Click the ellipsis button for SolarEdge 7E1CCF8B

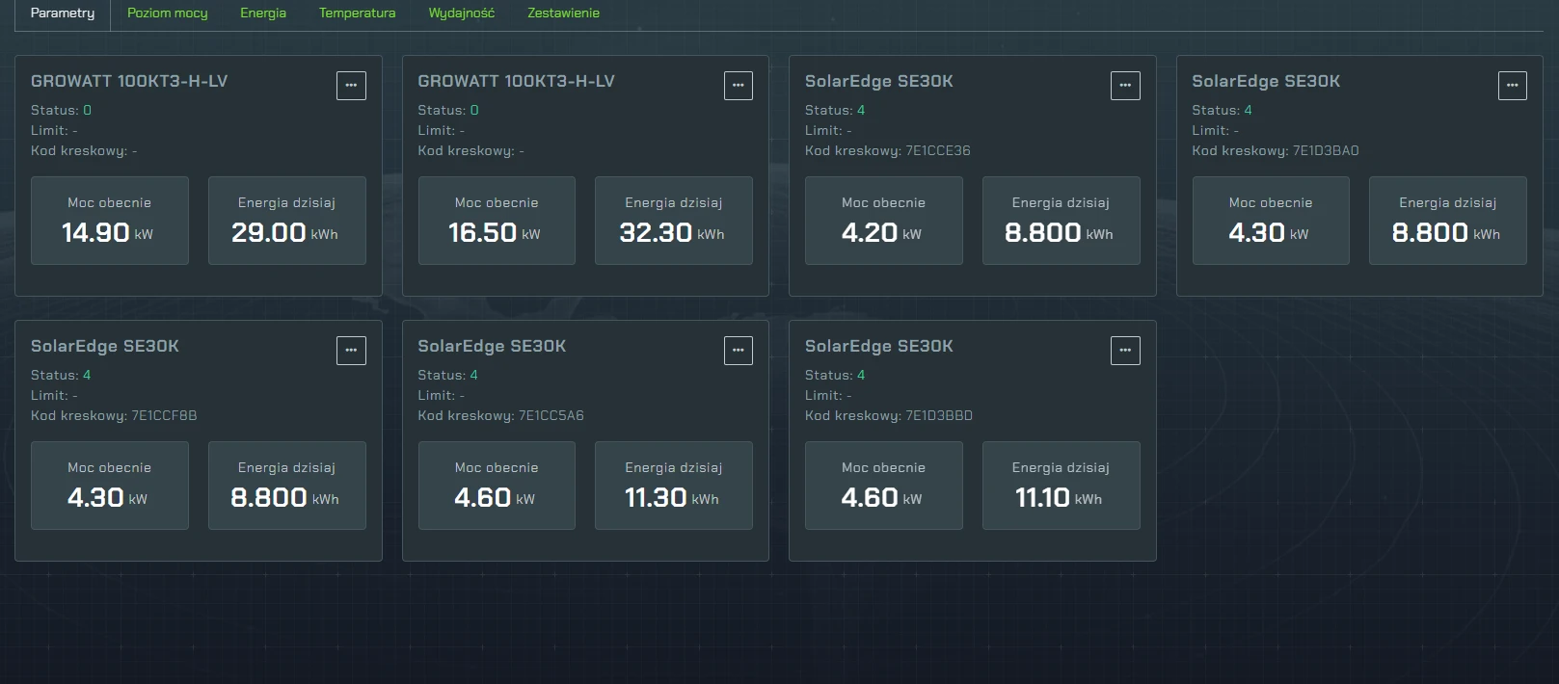351,351
